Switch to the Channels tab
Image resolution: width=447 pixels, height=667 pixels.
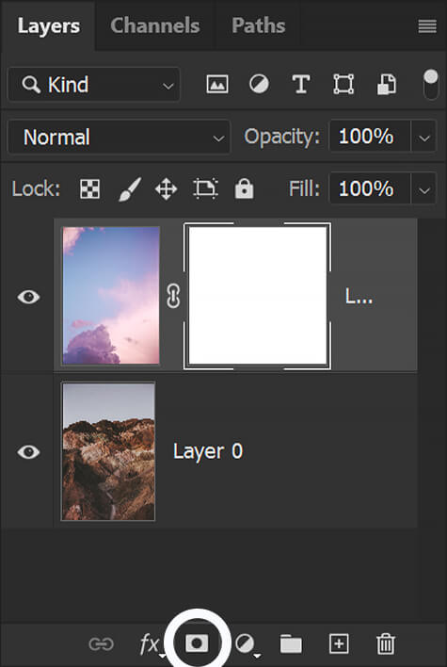coord(154,25)
